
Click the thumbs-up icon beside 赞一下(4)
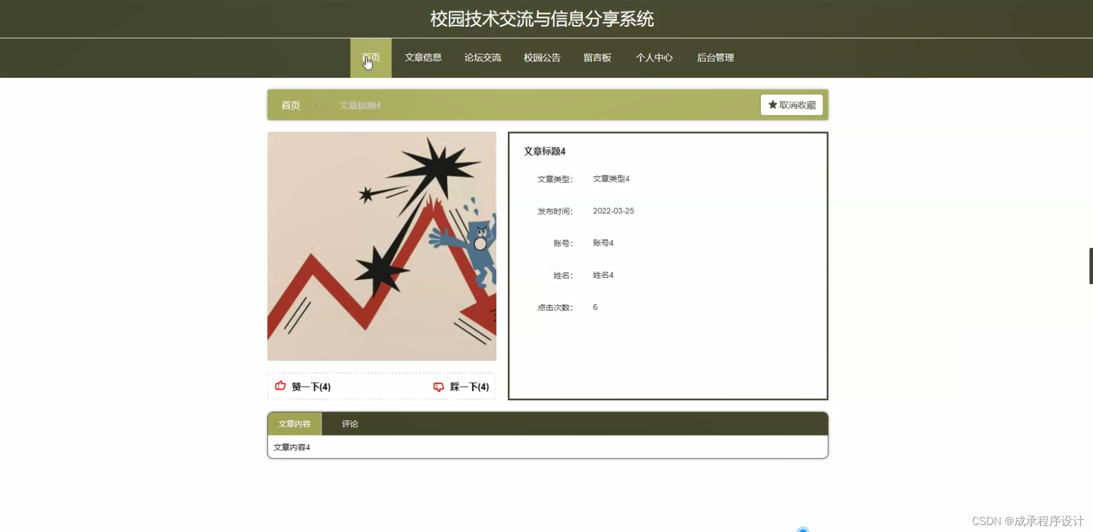[280, 386]
